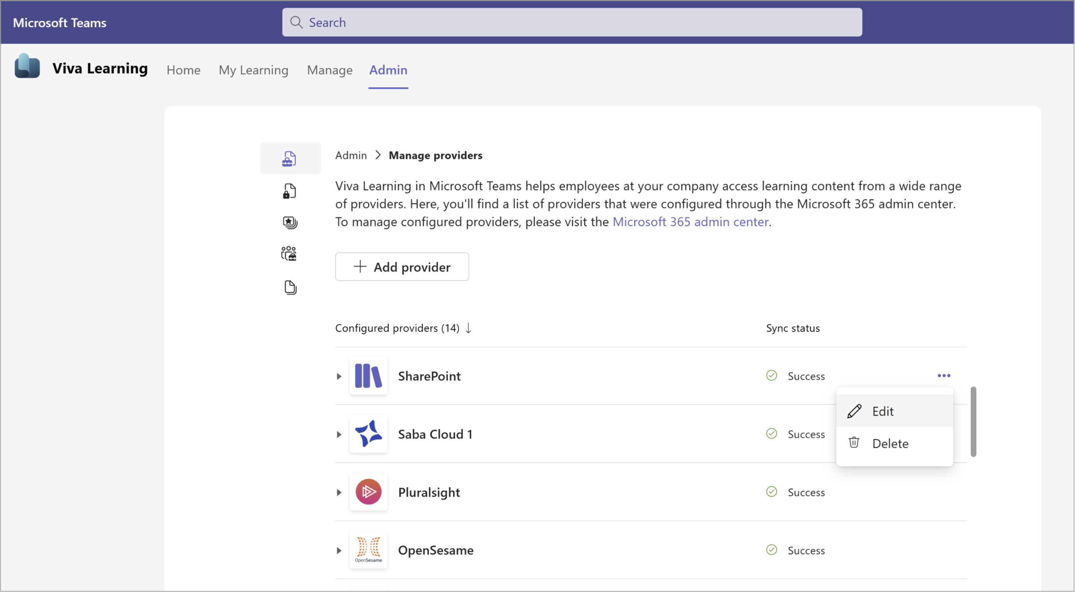Click the Viva Learning app logo
The image size is (1075, 592).
tap(27, 66)
